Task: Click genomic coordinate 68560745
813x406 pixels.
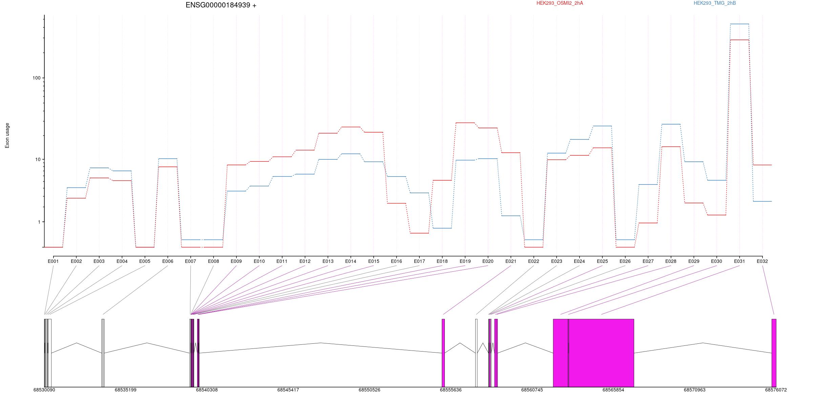Action: point(532,390)
